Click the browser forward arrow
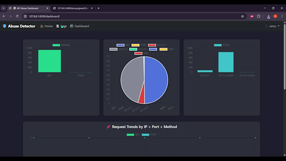 (11, 16)
